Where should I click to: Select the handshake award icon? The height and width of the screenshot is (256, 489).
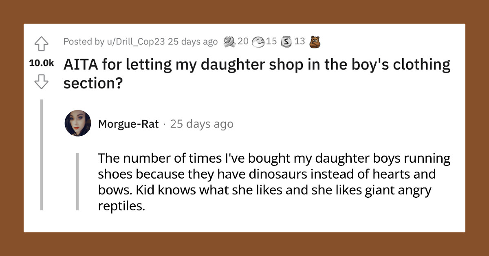230,41
